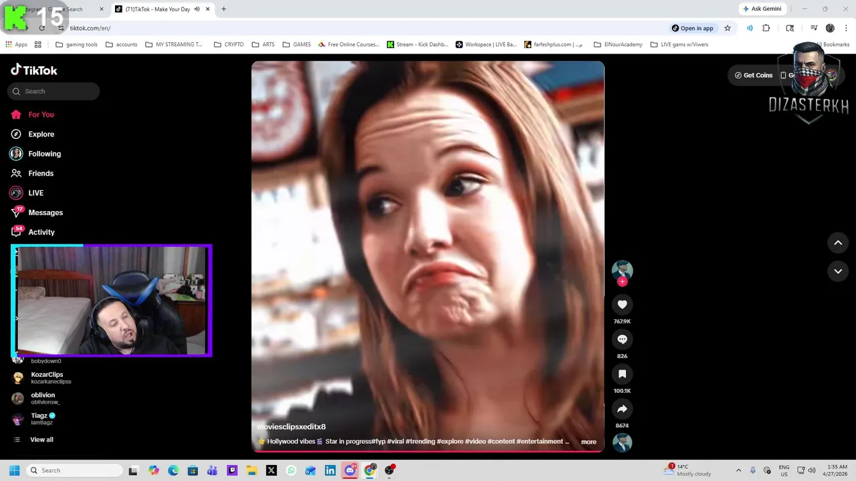Bookmark this page with star icon
856x481 pixels.
click(728, 28)
